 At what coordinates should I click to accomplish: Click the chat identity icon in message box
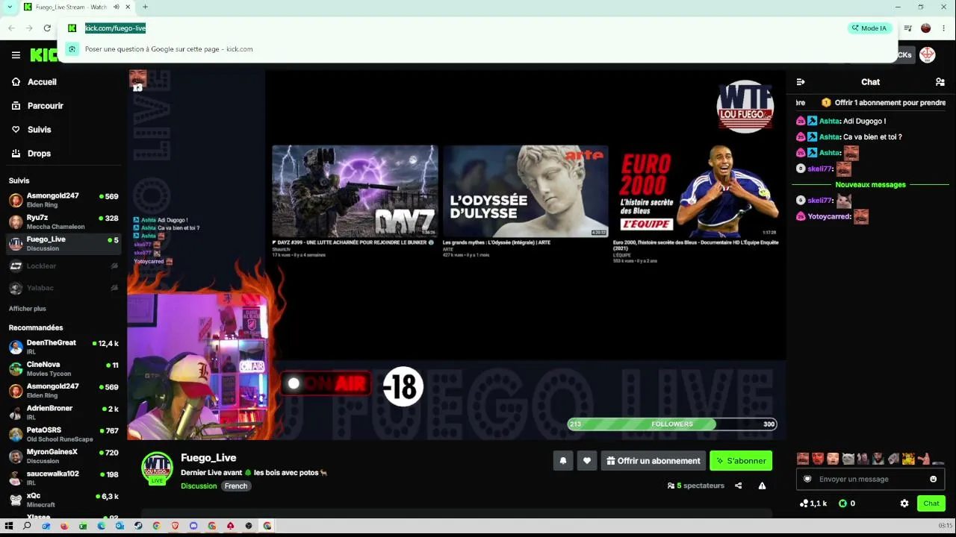click(x=807, y=479)
